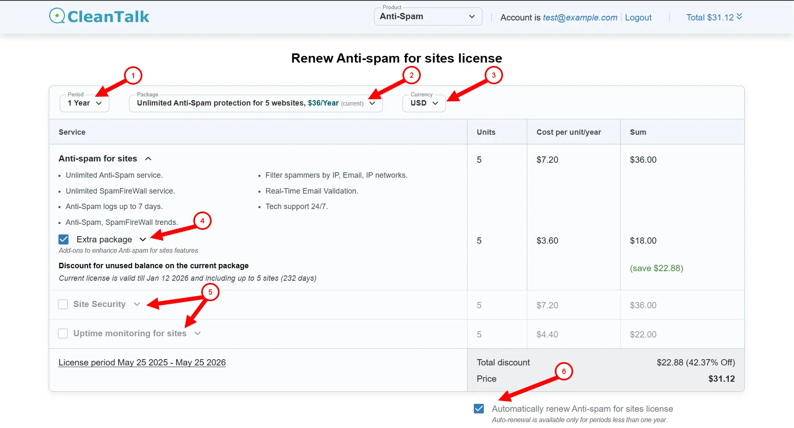Open the Package selection dropdown
Viewport: 794px width, 428px height.
256,103
